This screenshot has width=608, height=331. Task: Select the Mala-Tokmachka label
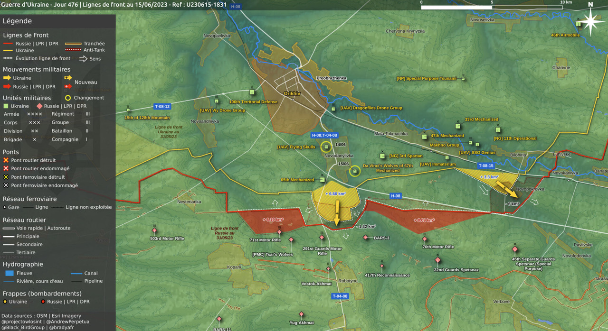point(391,134)
